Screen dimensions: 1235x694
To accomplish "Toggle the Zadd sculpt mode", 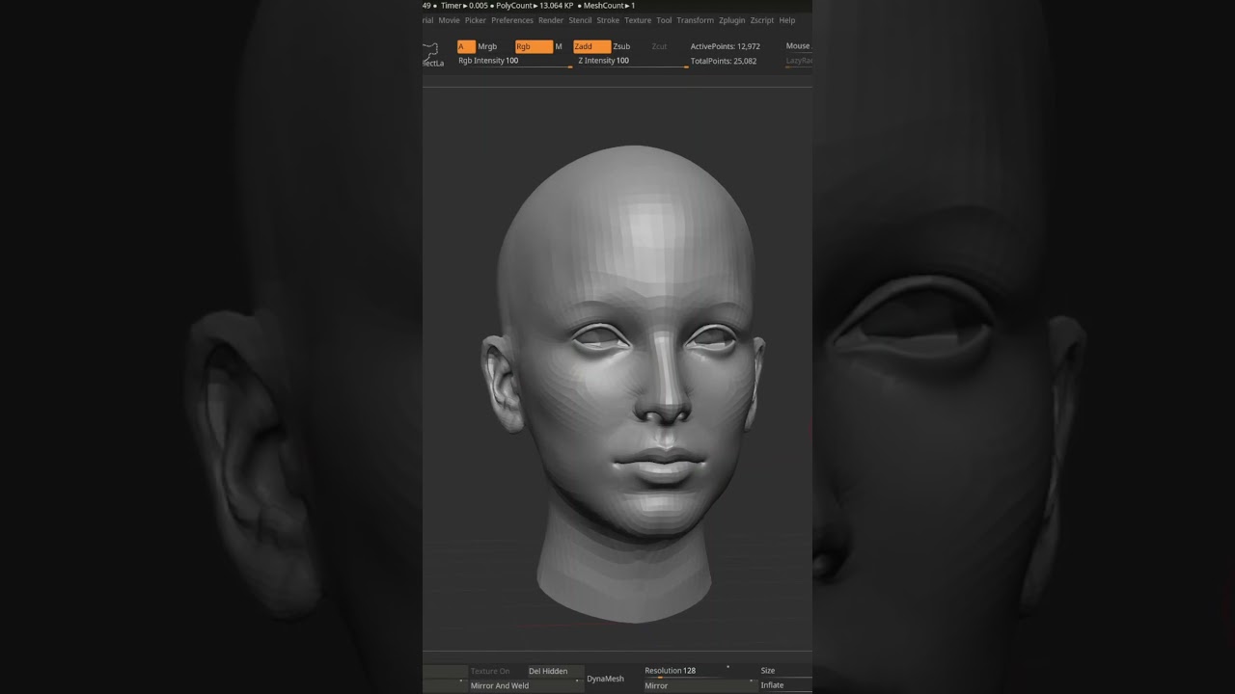I will pyautogui.click(x=591, y=46).
